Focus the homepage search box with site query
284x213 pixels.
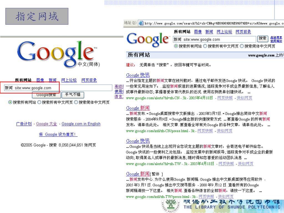(58, 88)
